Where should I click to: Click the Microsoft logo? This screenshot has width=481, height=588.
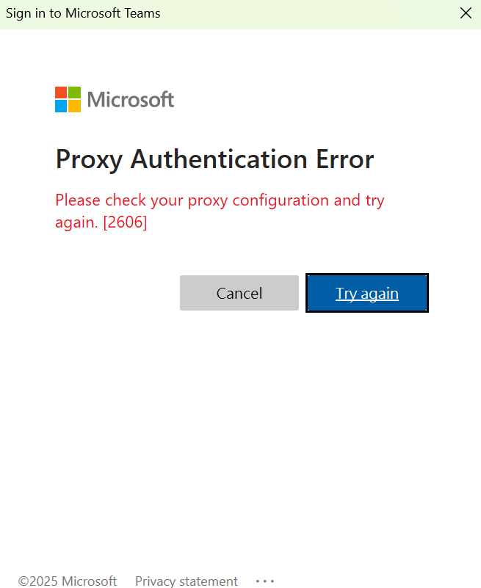coord(114,99)
